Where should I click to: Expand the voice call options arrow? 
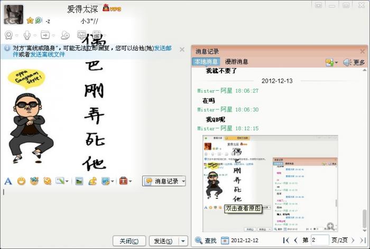tap(35, 35)
